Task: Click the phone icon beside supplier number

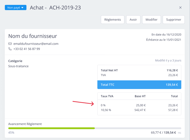Action: [10, 49]
